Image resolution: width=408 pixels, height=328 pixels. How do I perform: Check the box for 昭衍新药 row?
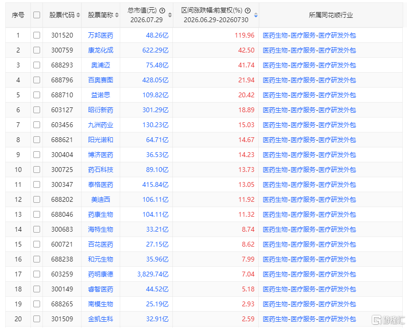pos(37,110)
